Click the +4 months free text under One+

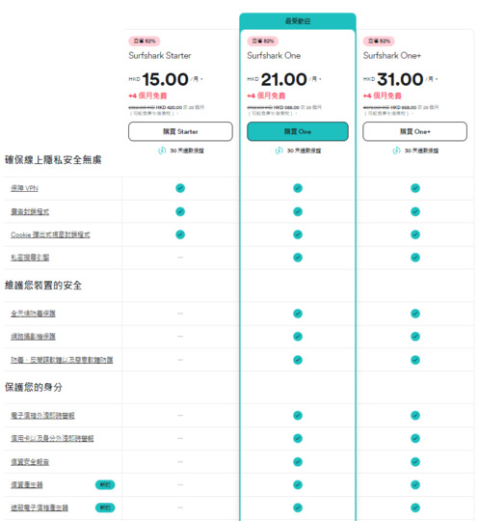click(x=382, y=96)
